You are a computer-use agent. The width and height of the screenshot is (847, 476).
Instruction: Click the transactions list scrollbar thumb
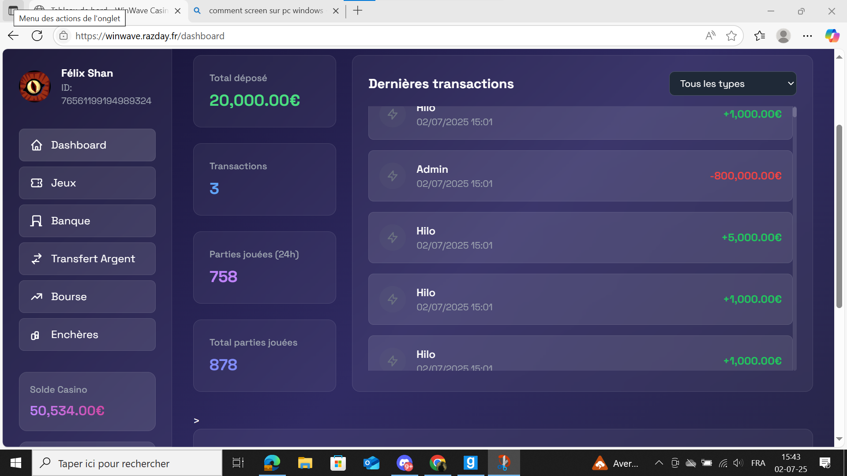pos(795,112)
